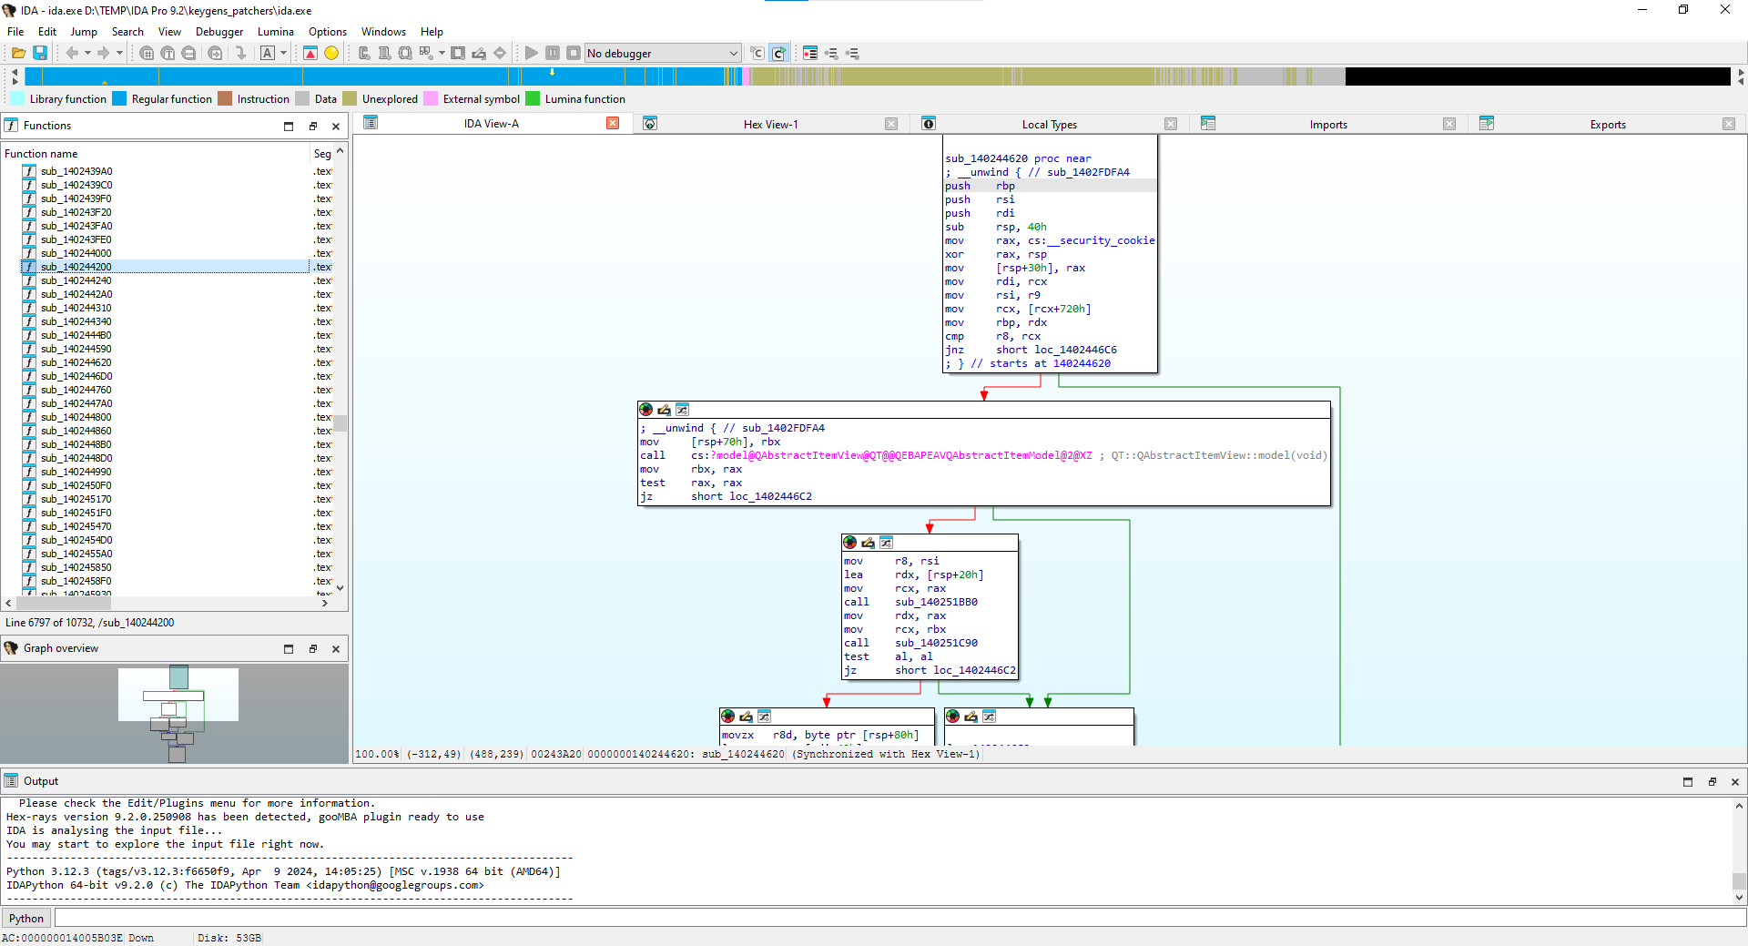The image size is (1748, 946).
Task: Click the Python interpreter selector button
Action: (x=26, y=918)
